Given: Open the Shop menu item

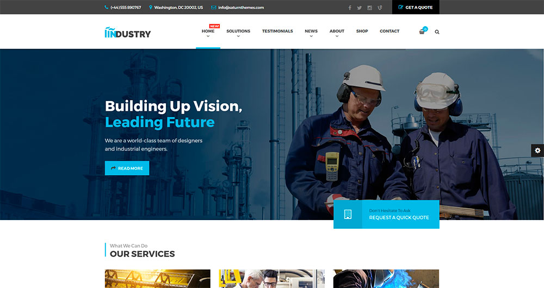Looking at the screenshot, I should [x=362, y=31].
